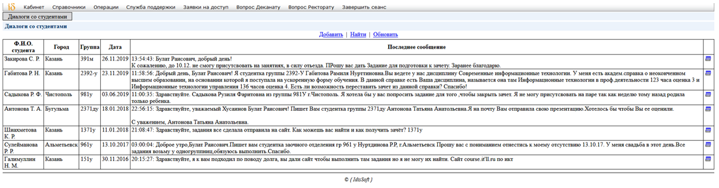Open the Служба поддержки menu

pos(151,7)
